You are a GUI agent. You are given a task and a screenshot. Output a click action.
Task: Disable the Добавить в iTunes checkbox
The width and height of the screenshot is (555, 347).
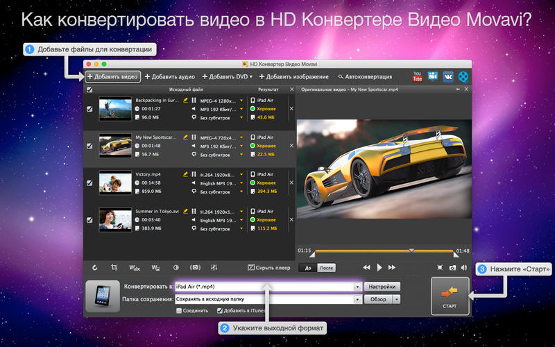(220, 310)
